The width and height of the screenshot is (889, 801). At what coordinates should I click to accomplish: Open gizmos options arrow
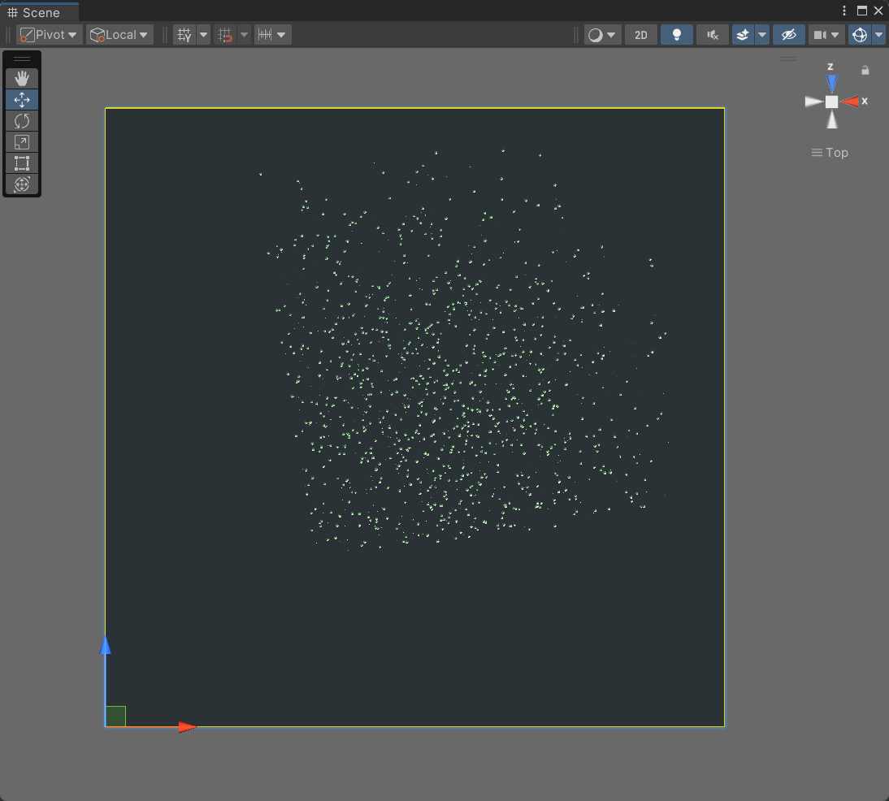coord(878,35)
